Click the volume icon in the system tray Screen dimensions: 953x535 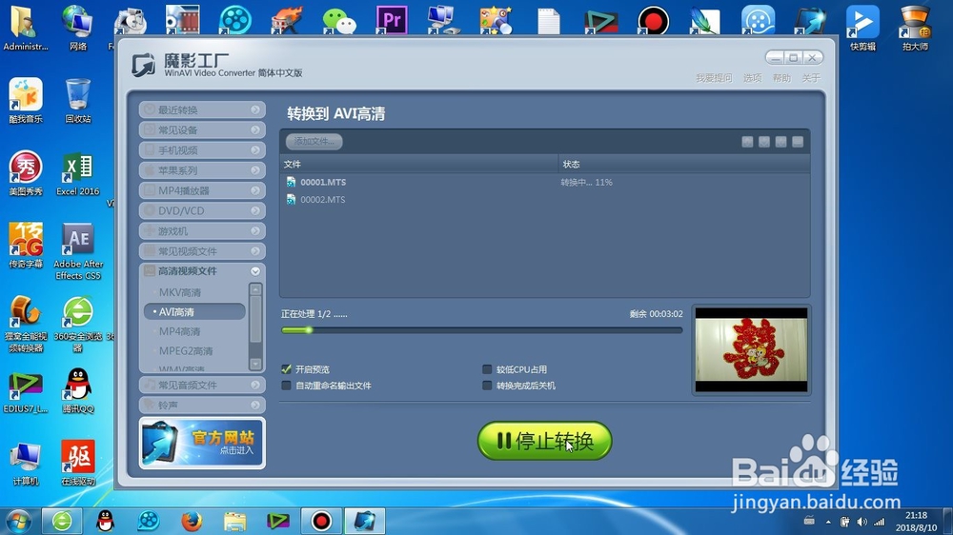[862, 522]
